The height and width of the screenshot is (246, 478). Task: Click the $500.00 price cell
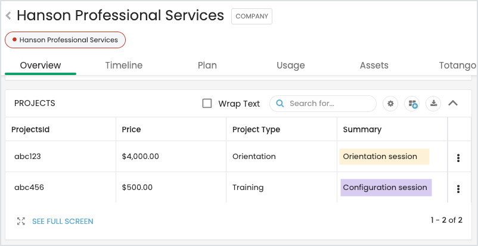click(x=171, y=187)
